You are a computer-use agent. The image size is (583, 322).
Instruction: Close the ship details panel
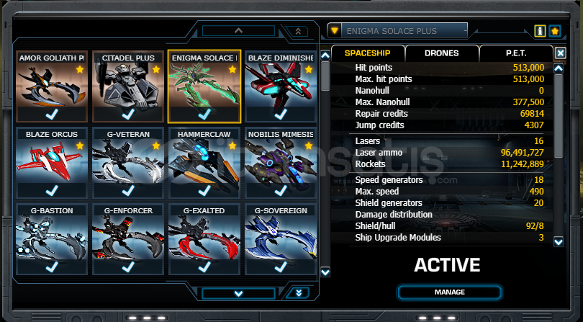(560, 53)
